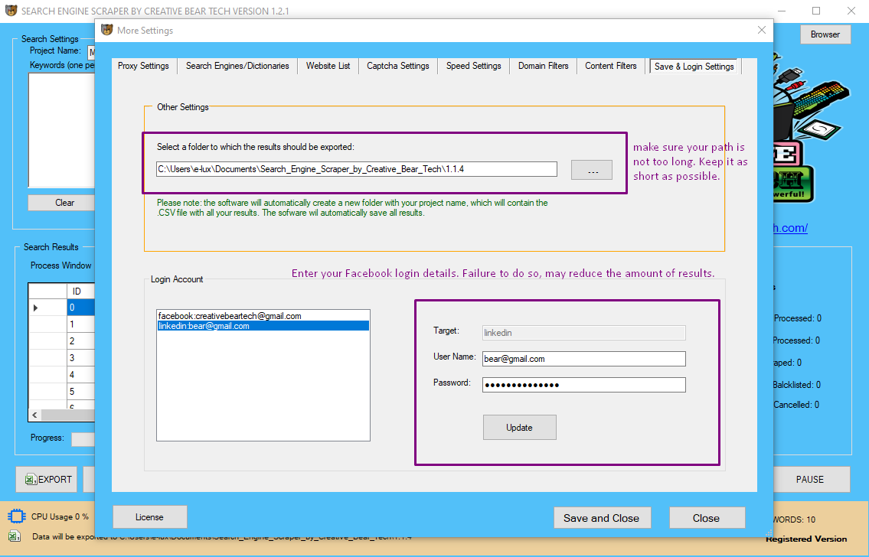
Task: Click the CPU Usage 0 % status text
Action: click(x=60, y=516)
